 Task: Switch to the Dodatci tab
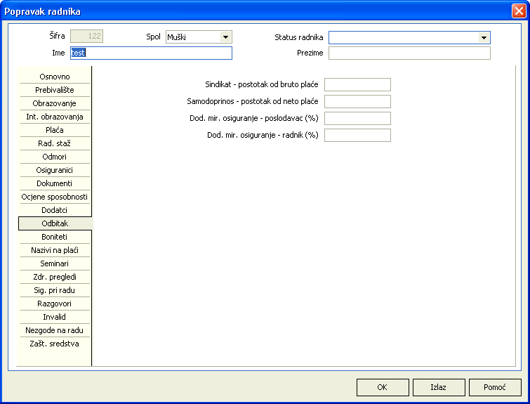click(x=54, y=210)
